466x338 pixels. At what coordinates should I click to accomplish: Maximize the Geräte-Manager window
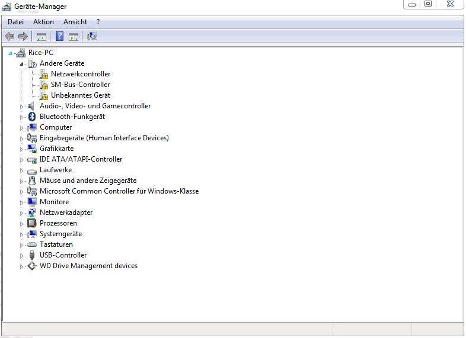[x=428, y=4]
